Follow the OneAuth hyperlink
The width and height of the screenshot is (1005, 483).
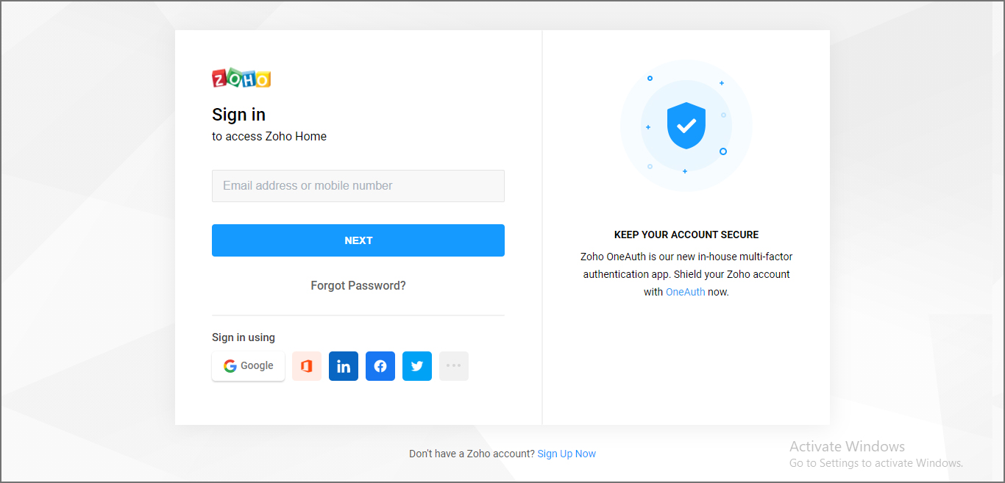tap(685, 292)
